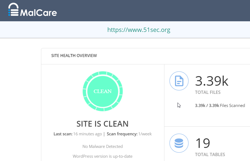250x161 pixels.
Task: Click the green CLEAN status circle
Action: 103,91
